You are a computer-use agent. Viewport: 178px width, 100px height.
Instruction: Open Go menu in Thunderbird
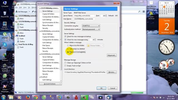pos(29,7)
